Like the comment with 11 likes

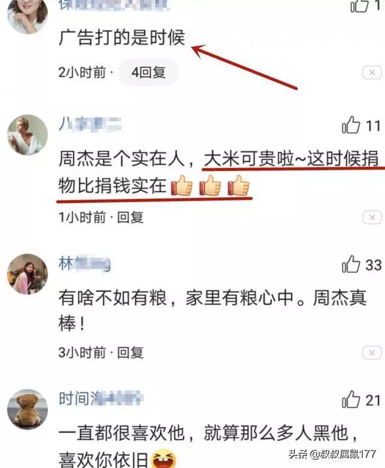coord(351,125)
